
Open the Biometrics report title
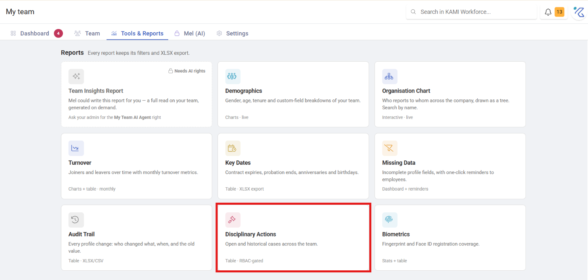pos(396,234)
